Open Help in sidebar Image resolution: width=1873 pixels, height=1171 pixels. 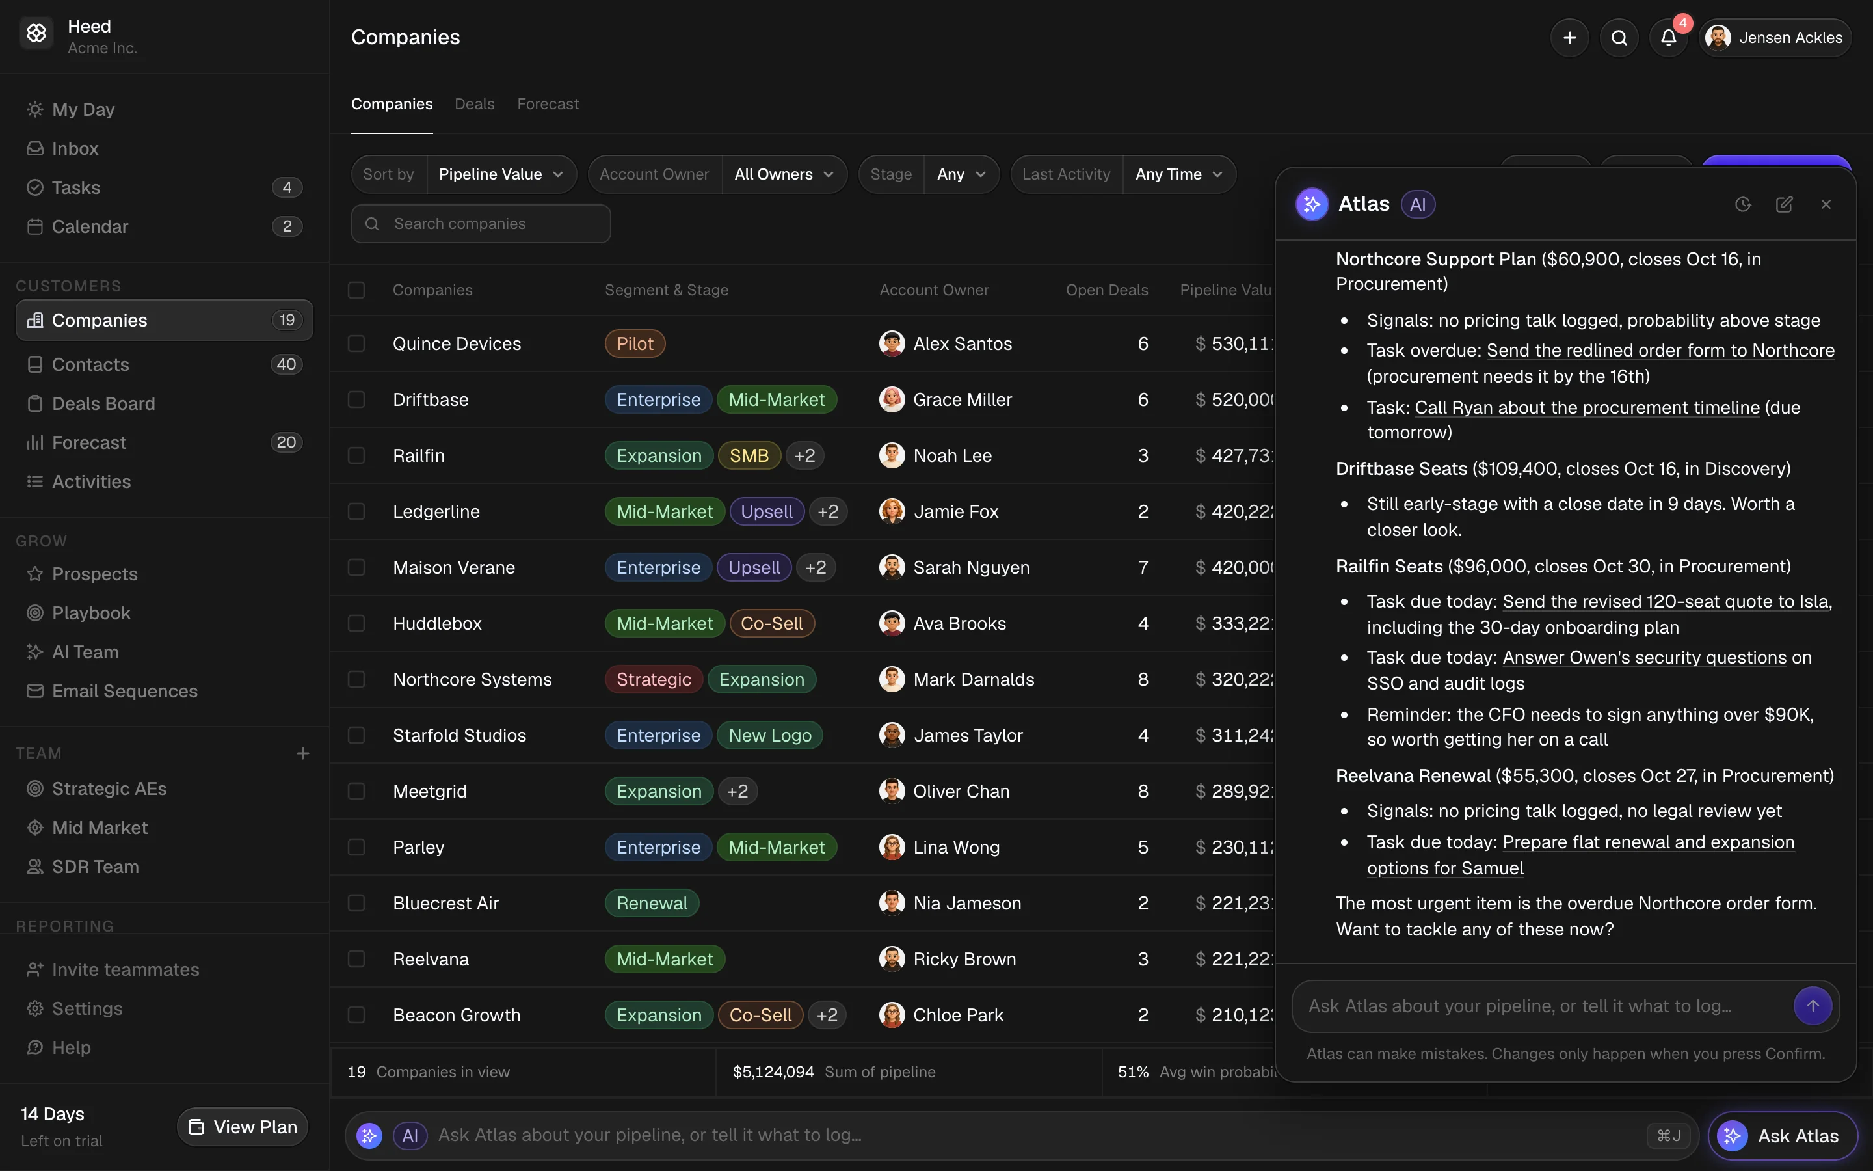click(164, 1047)
